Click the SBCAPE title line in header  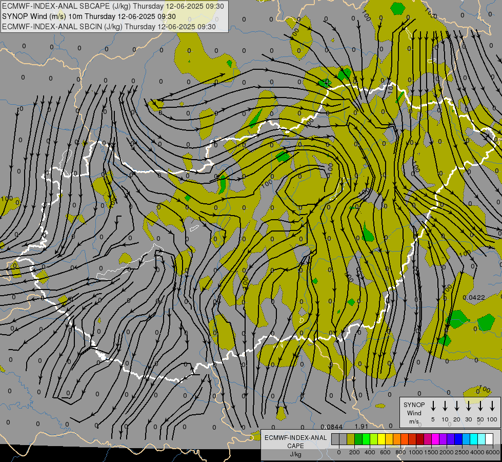[113, 6]
